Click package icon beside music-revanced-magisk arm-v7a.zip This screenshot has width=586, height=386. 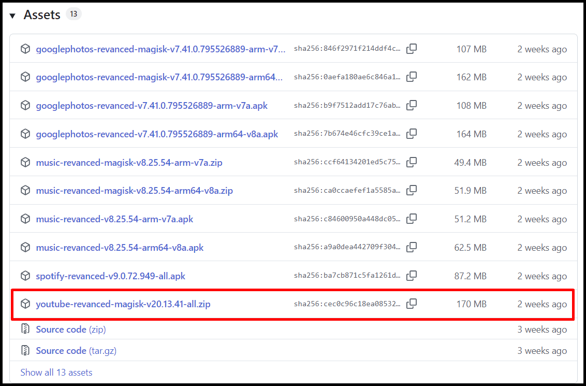click(x=25, y=162)
